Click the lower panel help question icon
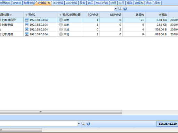 [88, 124]
